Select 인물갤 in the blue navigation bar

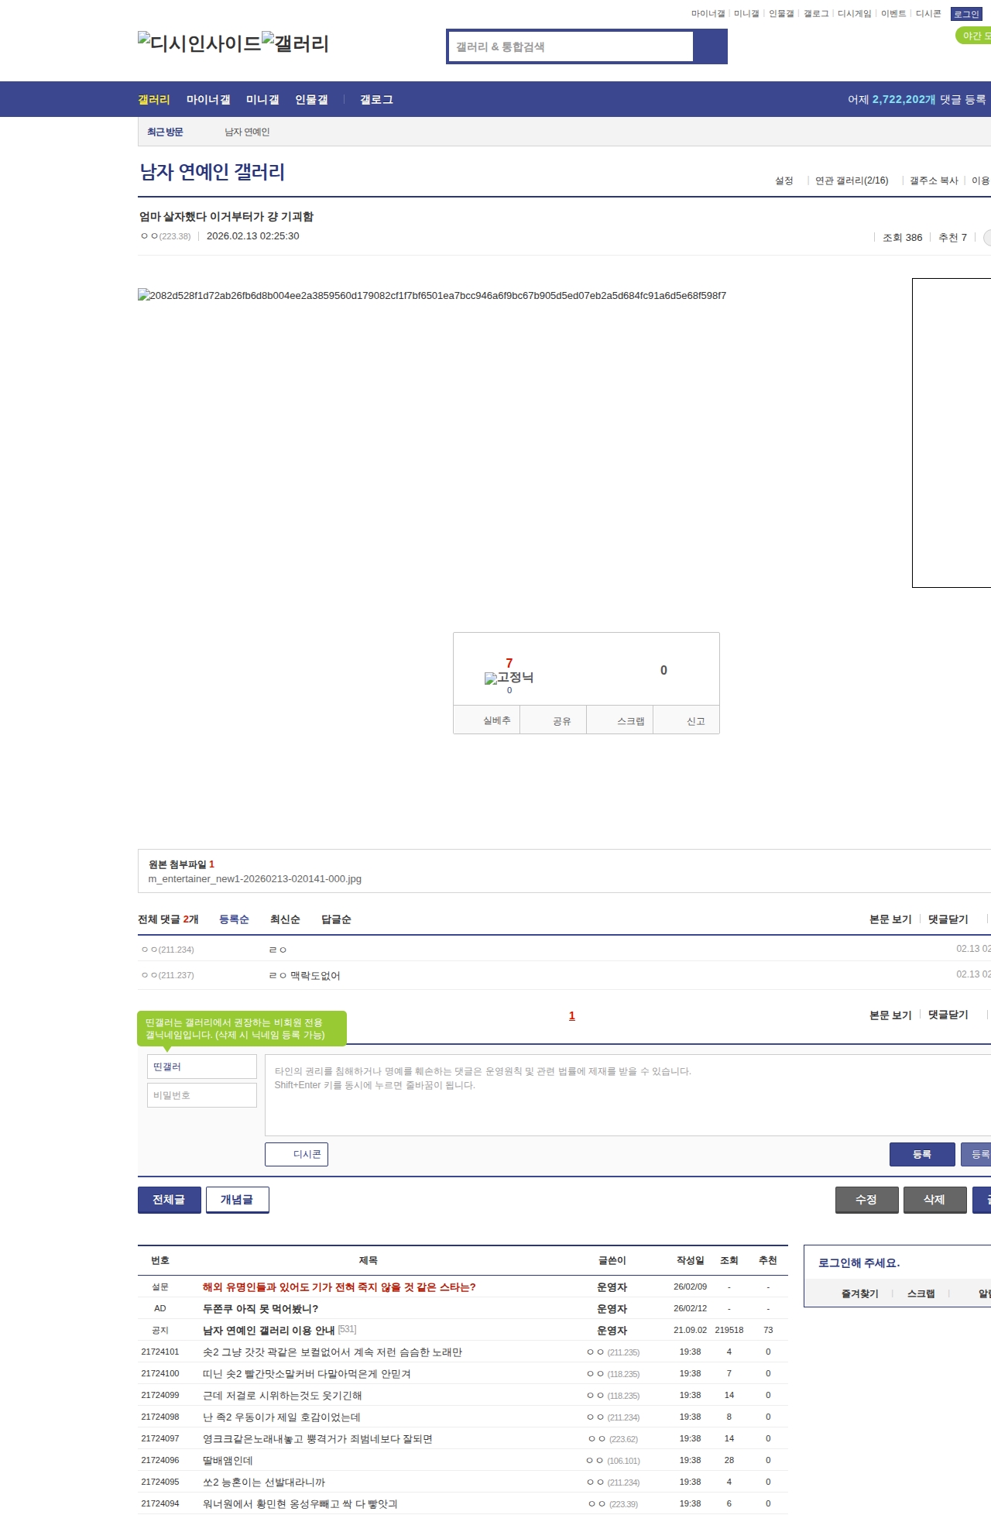coord(311,99)
